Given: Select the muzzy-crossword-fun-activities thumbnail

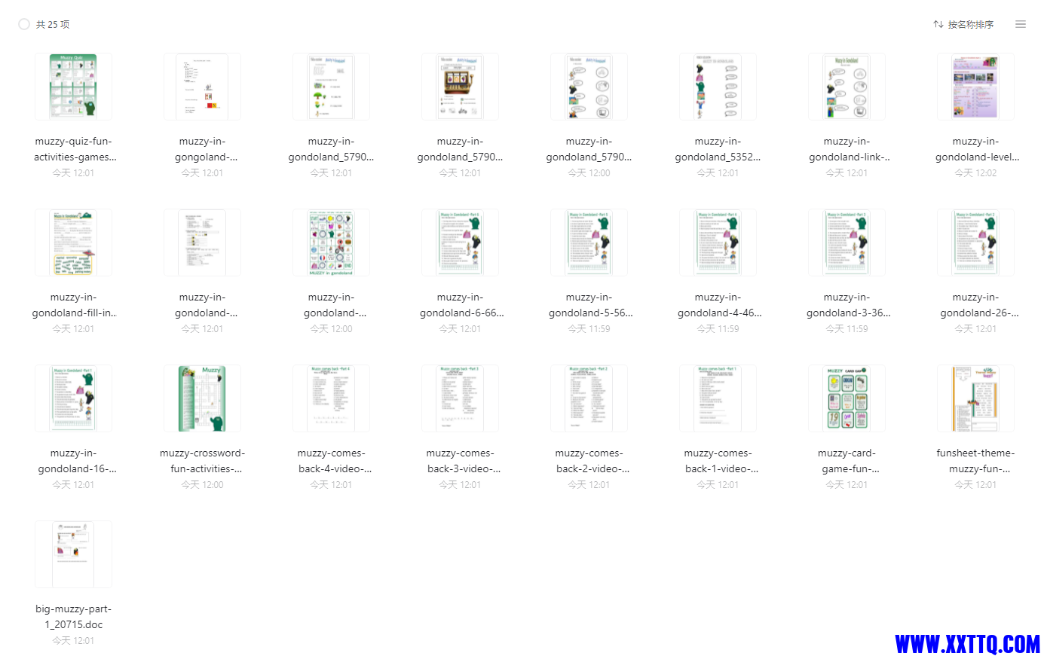Looking at the screenshot, I should [202, 398].
